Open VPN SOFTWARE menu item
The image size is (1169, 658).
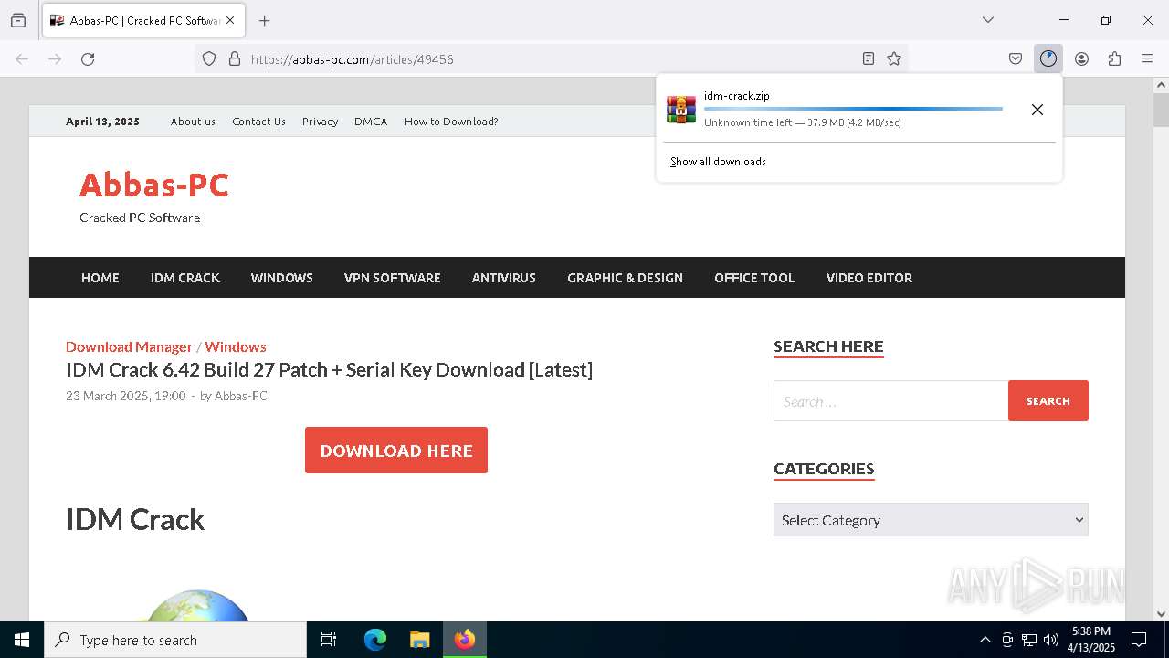pos(393,278)
